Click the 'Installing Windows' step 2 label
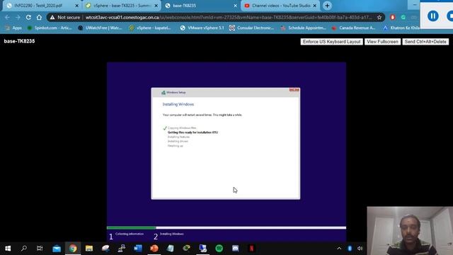The image size is (453, 255). tap(171, 234)
